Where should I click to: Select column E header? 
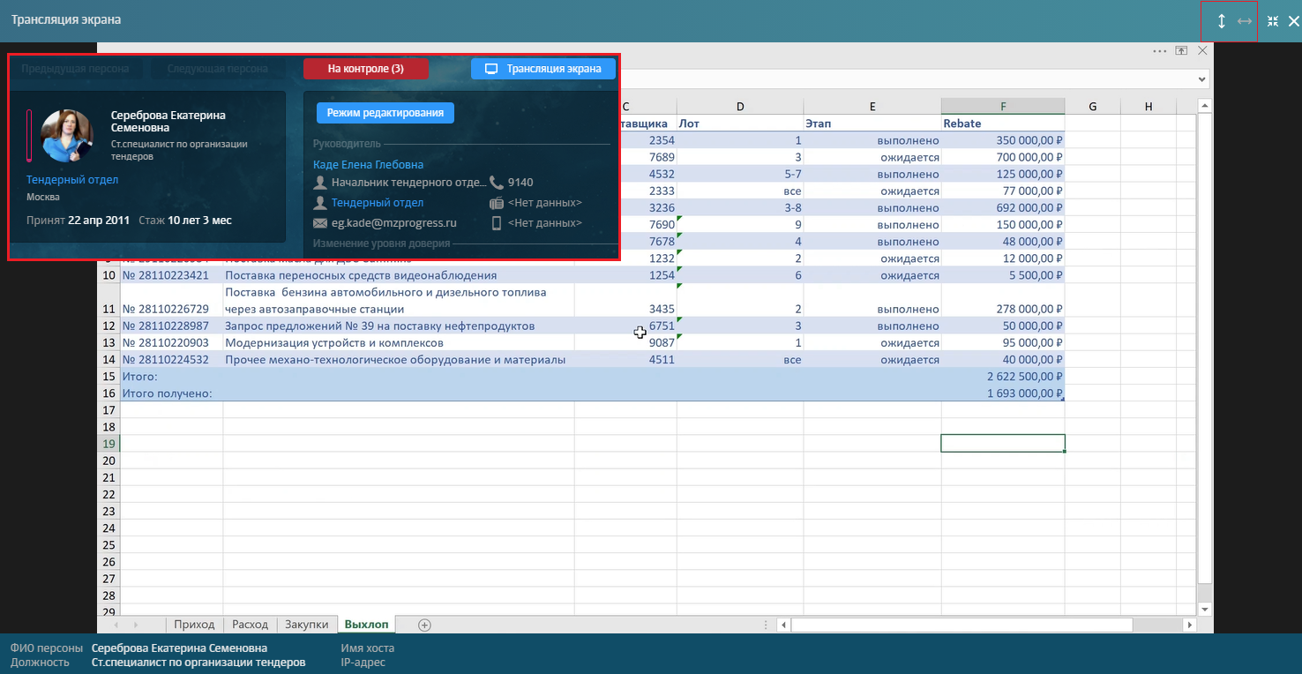872,107
